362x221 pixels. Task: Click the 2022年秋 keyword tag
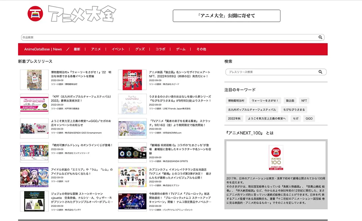234,118
